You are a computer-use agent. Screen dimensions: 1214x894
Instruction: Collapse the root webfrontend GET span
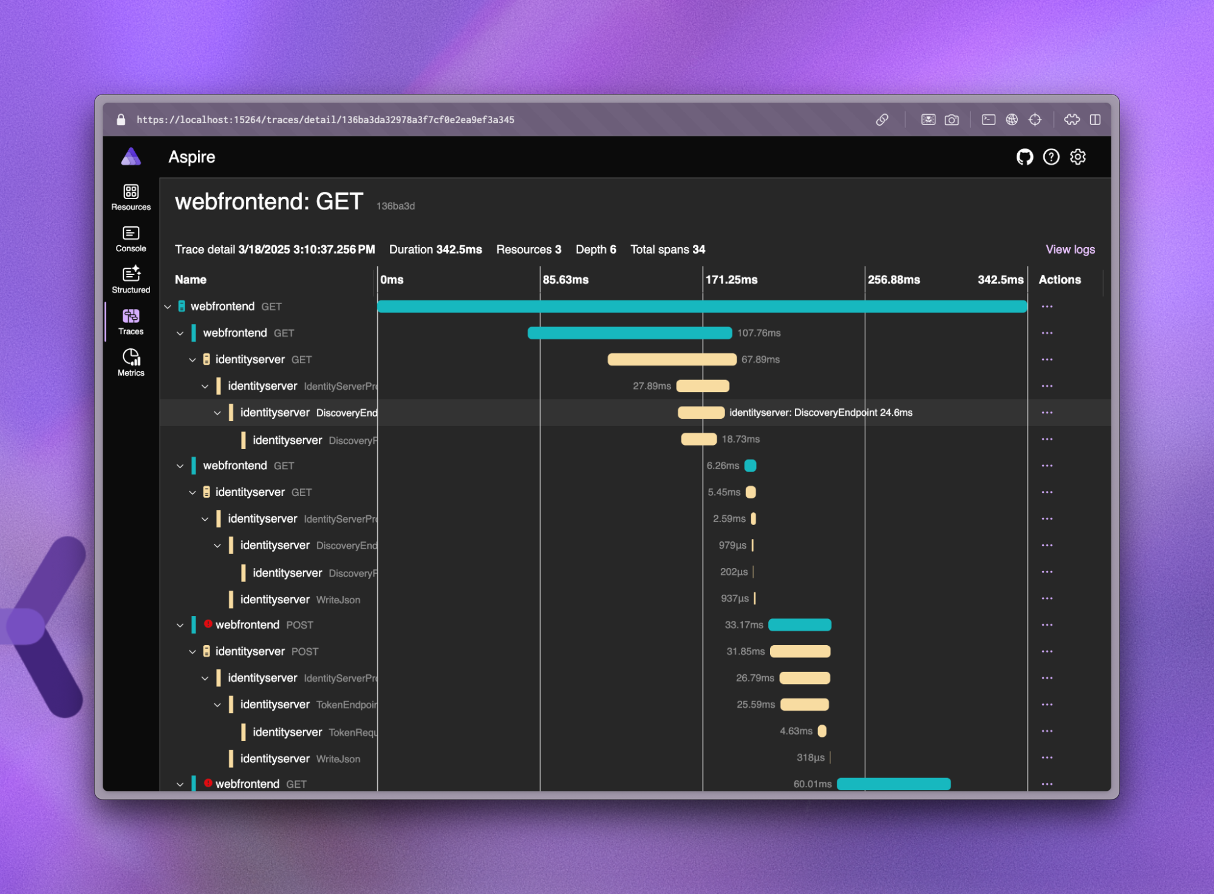point(168,307)
